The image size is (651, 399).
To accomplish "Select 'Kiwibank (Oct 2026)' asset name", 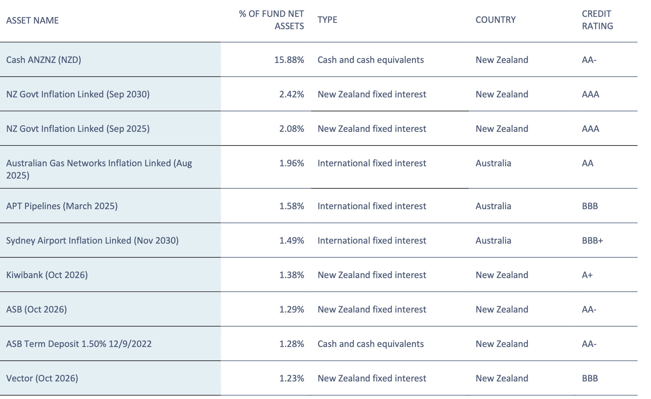I will [x=47, y=275].
